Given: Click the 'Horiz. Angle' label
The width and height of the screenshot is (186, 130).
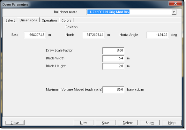Looking at the screenshot, I should 129,35.
